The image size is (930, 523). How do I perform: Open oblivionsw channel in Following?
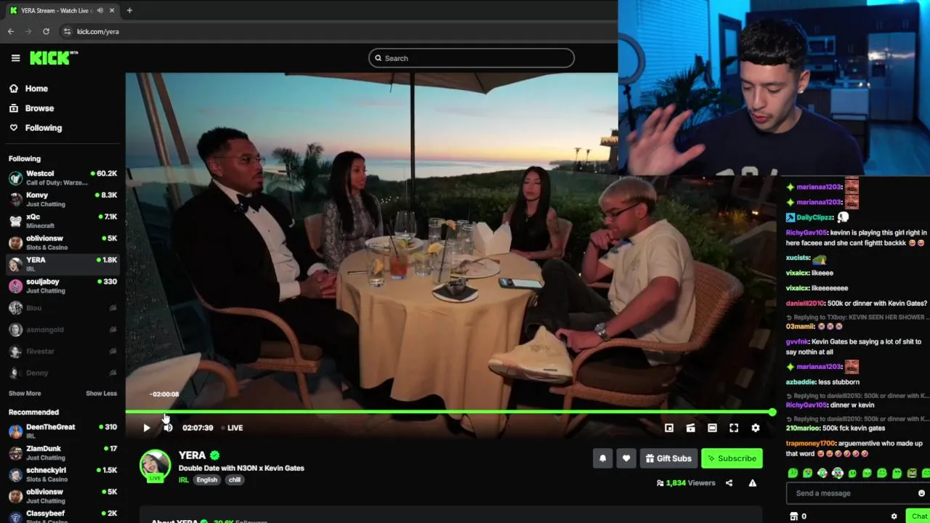pyautogui.click(x=62, y=243)
